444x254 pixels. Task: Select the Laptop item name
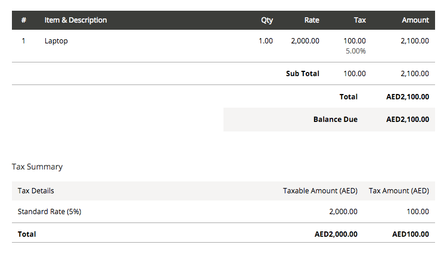pos(56,41)
